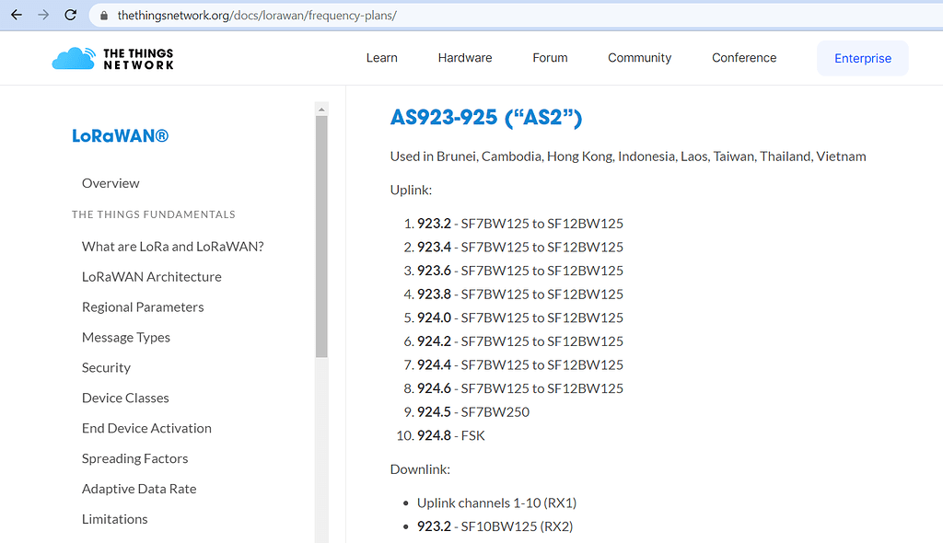Select LoRaWAN Architecture in the sidebar
Viewport: 943px width, 543px height.
click(x=151, y=276)
